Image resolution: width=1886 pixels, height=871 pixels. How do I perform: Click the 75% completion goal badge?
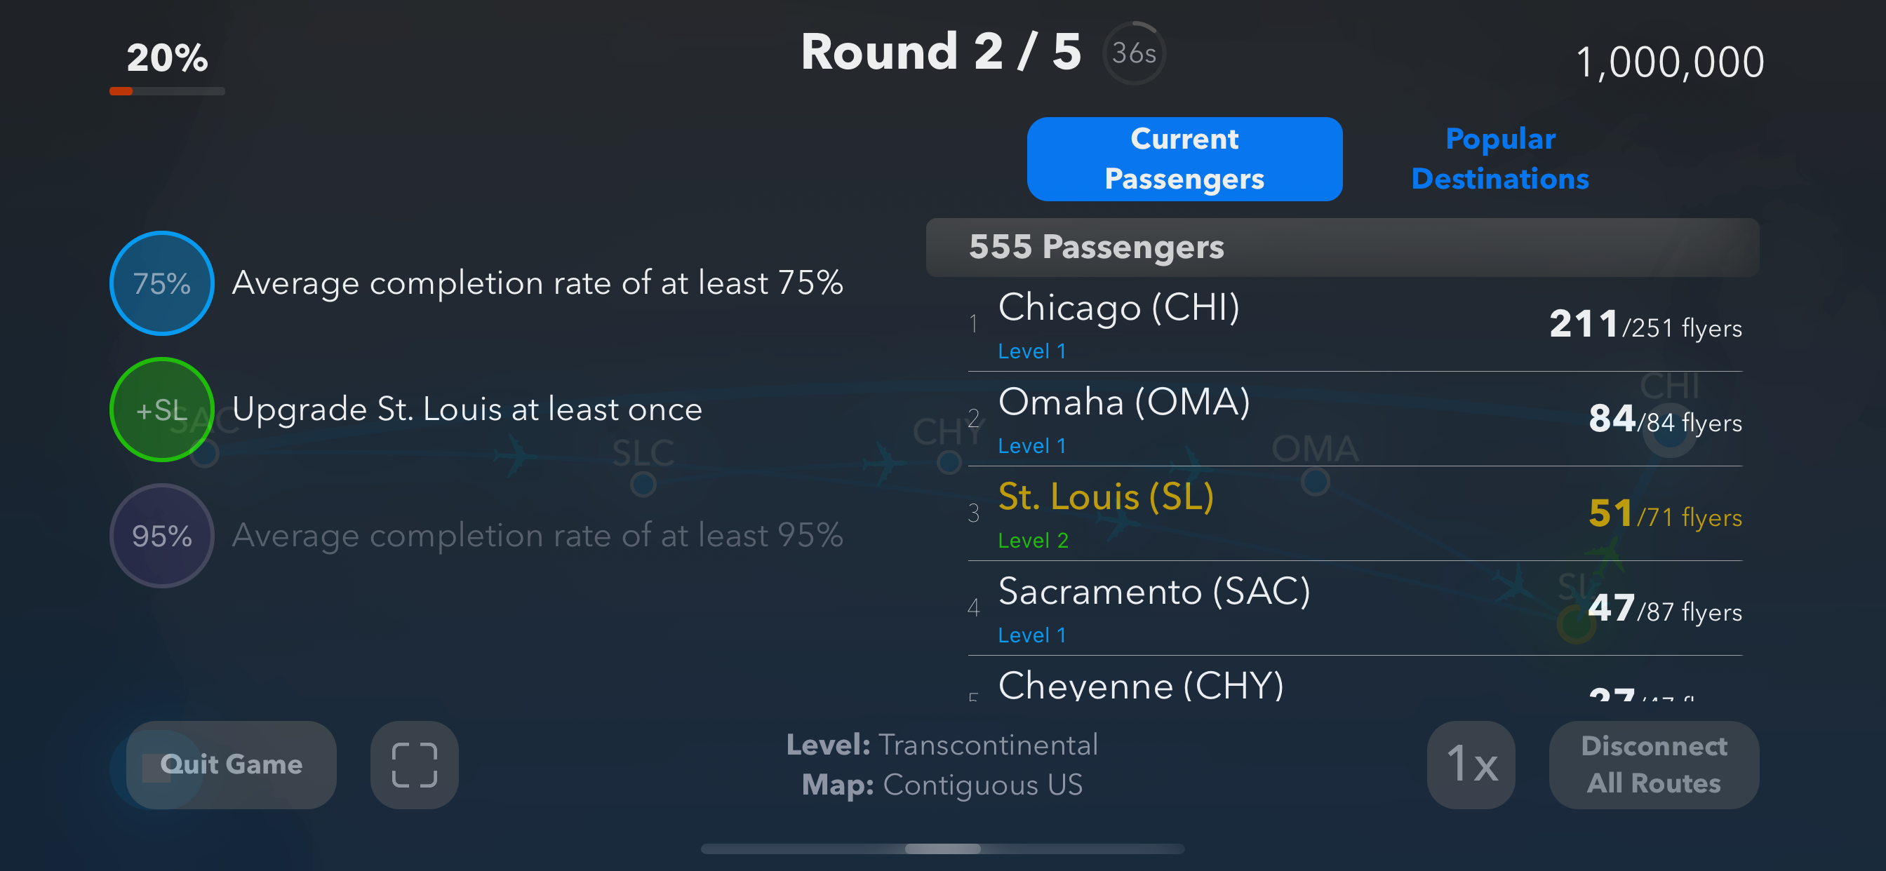162,283
